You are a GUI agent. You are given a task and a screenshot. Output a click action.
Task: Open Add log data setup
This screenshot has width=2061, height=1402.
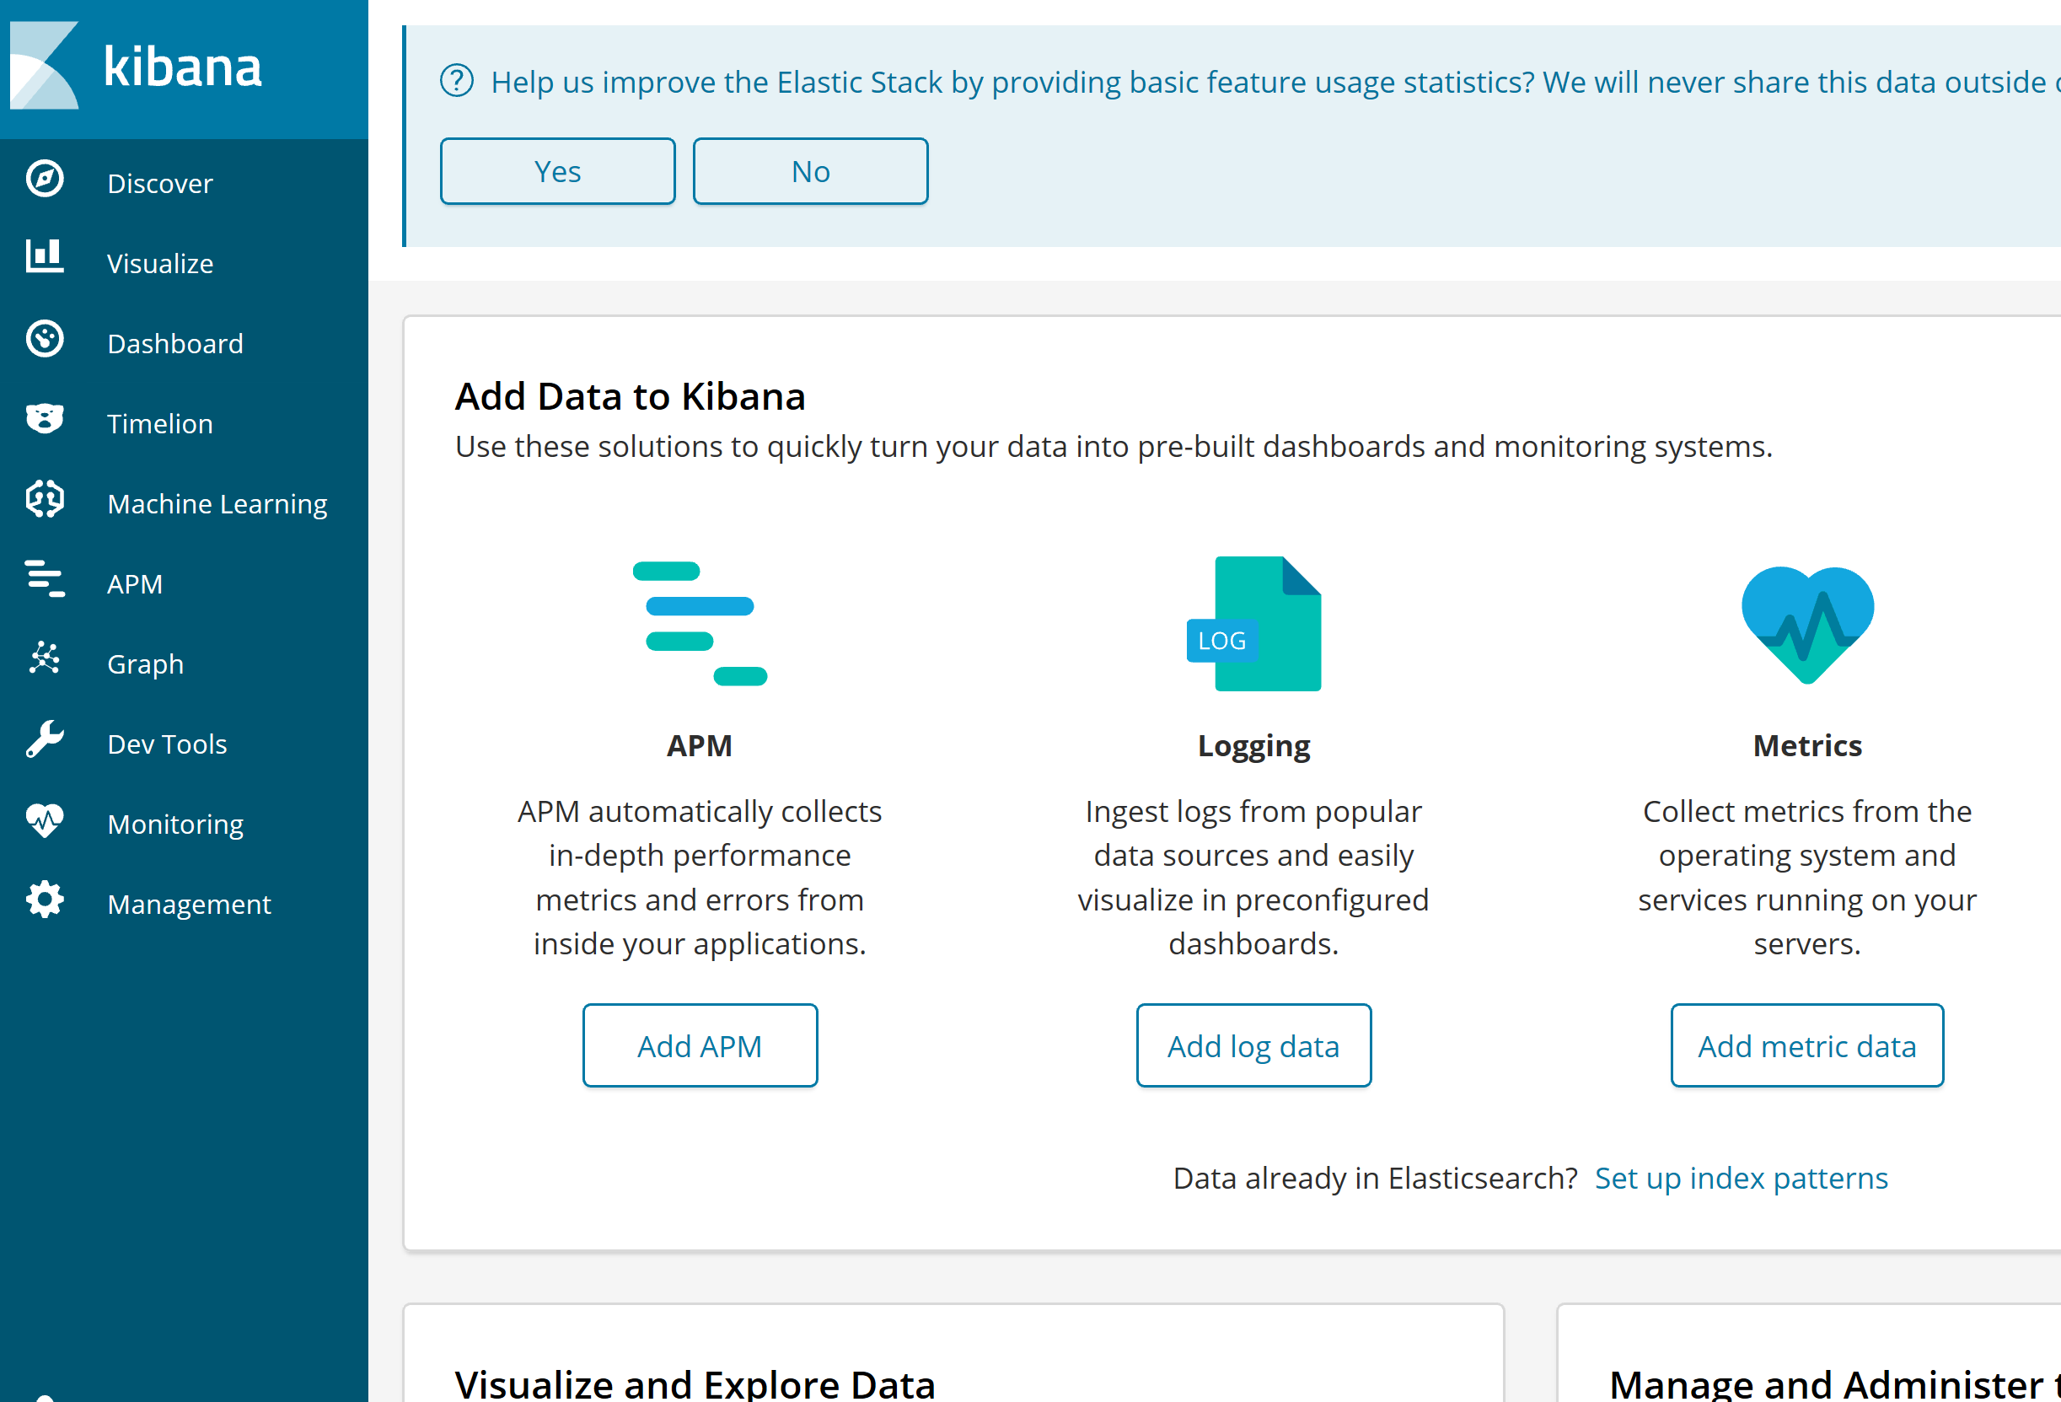[1253, 1044]
